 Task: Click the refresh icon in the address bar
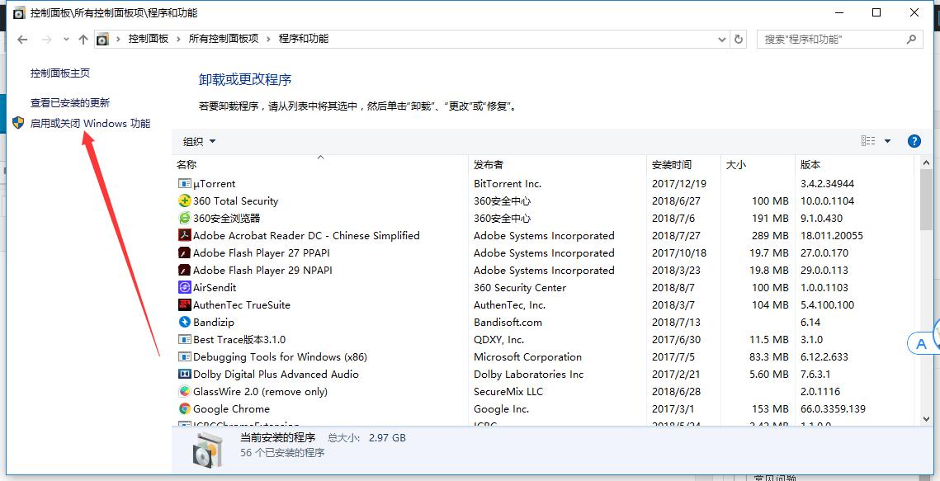click(738, 38)
